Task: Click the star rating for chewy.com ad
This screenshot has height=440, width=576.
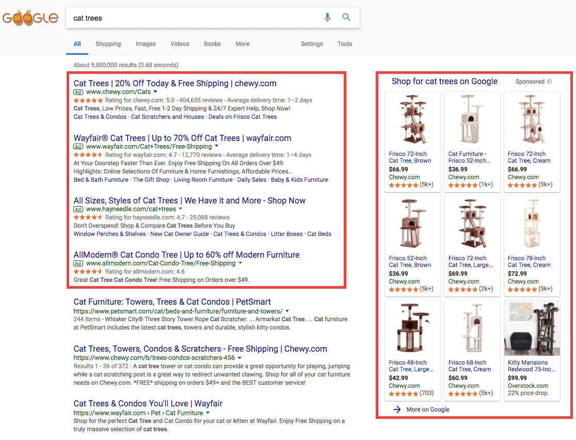Action: [88, 100]
